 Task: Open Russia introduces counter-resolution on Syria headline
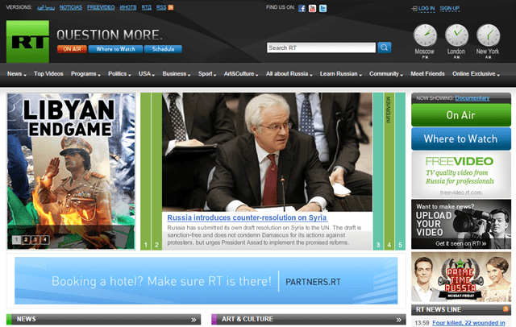coord(247,217)
